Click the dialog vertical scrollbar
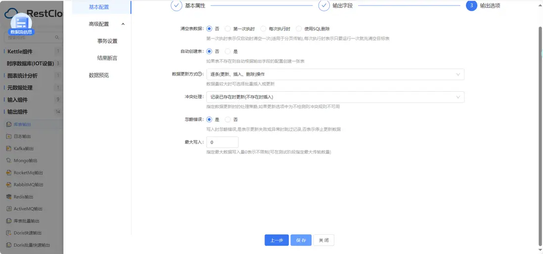The image size is (543, 254). pyautogui.click(x=540, y=137)
